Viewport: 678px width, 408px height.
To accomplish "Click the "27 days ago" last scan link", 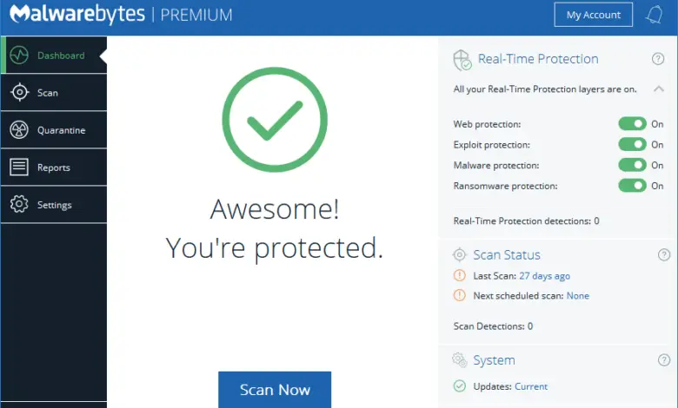I will pyautogui.click(x=544, y=276).
